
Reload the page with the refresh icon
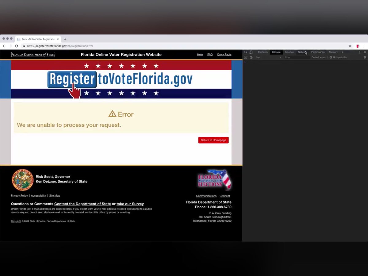click(17, 46)
